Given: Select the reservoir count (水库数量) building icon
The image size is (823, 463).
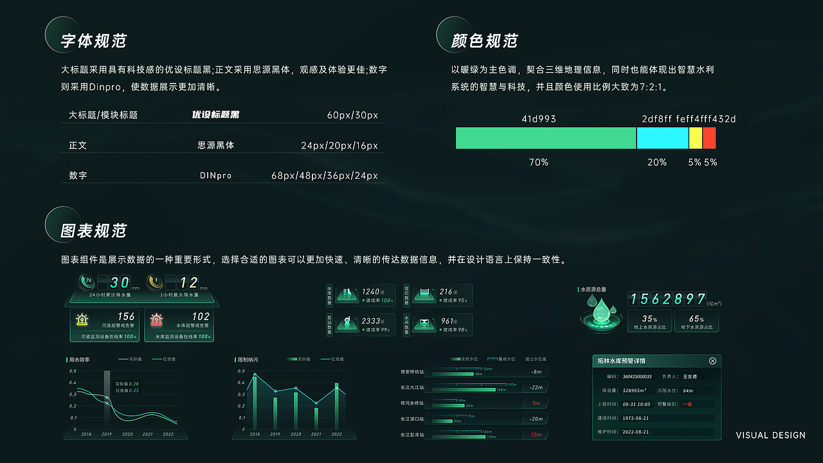Looking at the screenshot, I should coord(347,295).
